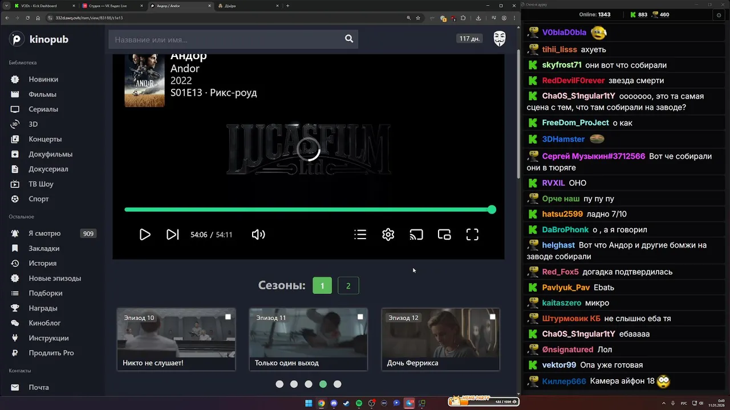730x410 pixels.
Task: Click the Докусериал sidebar icon
Action: [15, 169]
